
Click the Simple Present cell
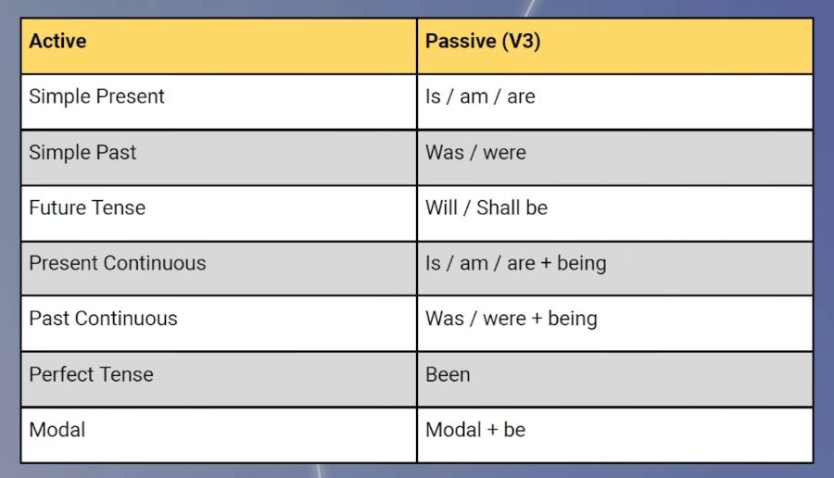[x=219, y=101]
